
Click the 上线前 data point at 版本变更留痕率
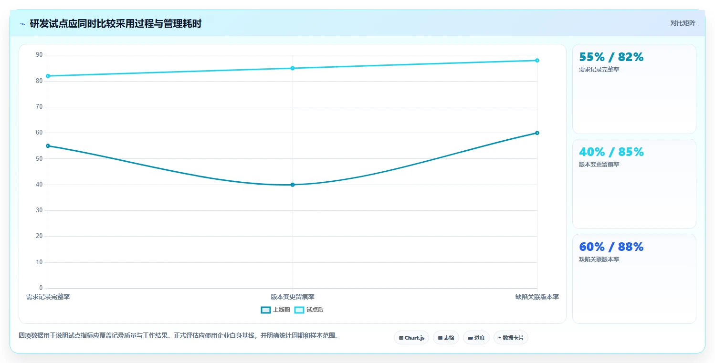click(293, 185)
